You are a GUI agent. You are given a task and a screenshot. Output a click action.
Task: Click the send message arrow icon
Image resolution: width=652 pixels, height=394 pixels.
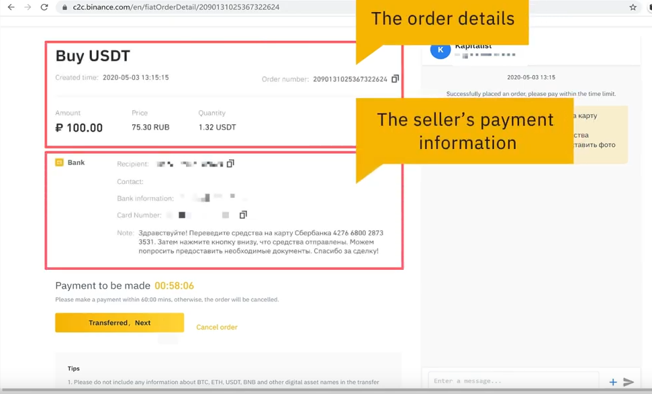click(628, 382)
